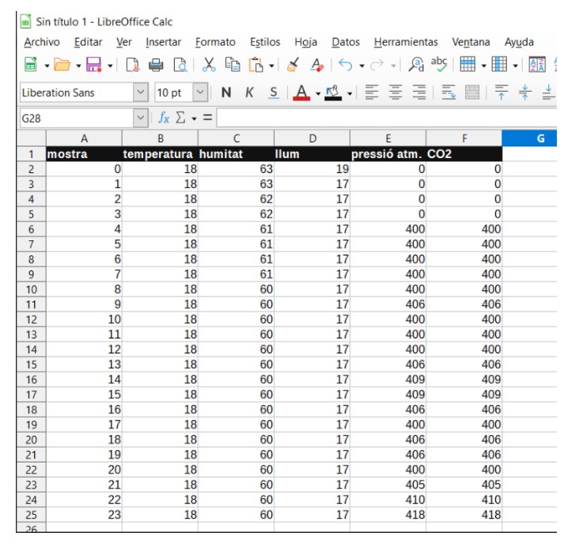Expand the Liberation Sans font name dropdown
579x544 pixels.
[140, 93]
